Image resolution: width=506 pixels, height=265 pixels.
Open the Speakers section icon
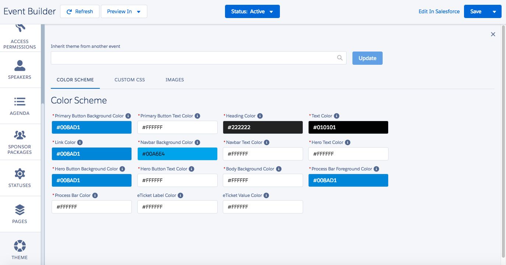click(x=20, y=66)
